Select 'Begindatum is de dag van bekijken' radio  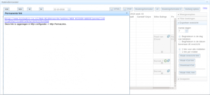(x=180, y=36)
